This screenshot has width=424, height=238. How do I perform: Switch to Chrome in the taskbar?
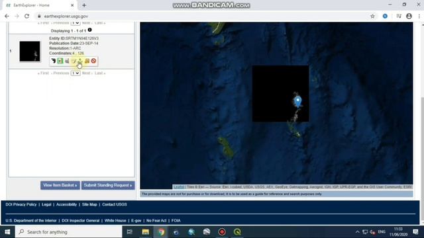[161, 232]
